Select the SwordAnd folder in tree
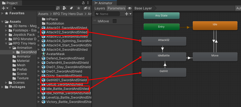 coord(26,52)
